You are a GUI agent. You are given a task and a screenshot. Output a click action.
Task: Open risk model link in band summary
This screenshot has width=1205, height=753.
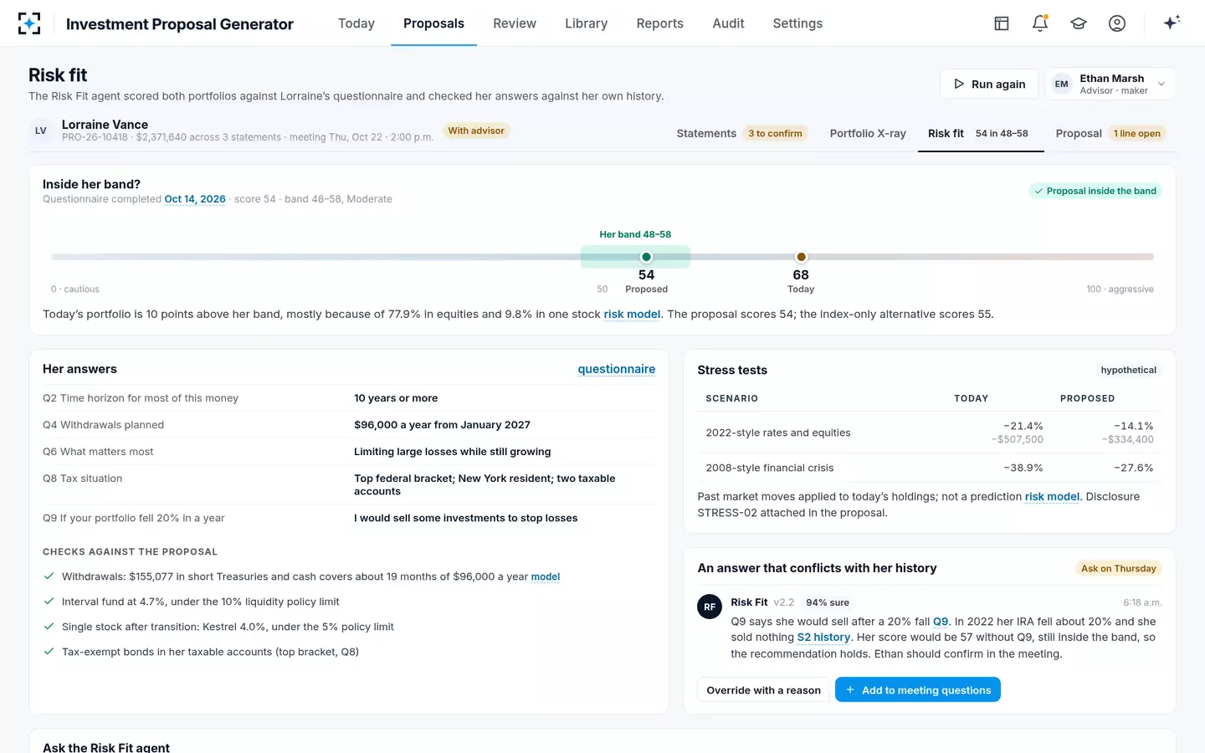632,315
